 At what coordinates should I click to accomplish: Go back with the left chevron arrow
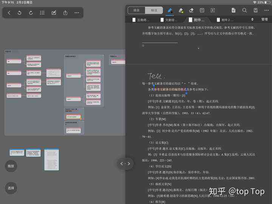coord(9,13)
